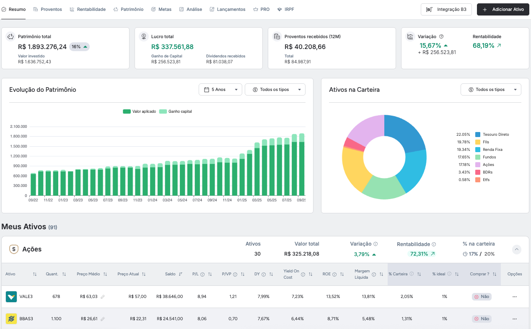Screen dimensions: 531x329
Task: Toggle the Ganho capital legend series
Action: [x=176, y=111]
